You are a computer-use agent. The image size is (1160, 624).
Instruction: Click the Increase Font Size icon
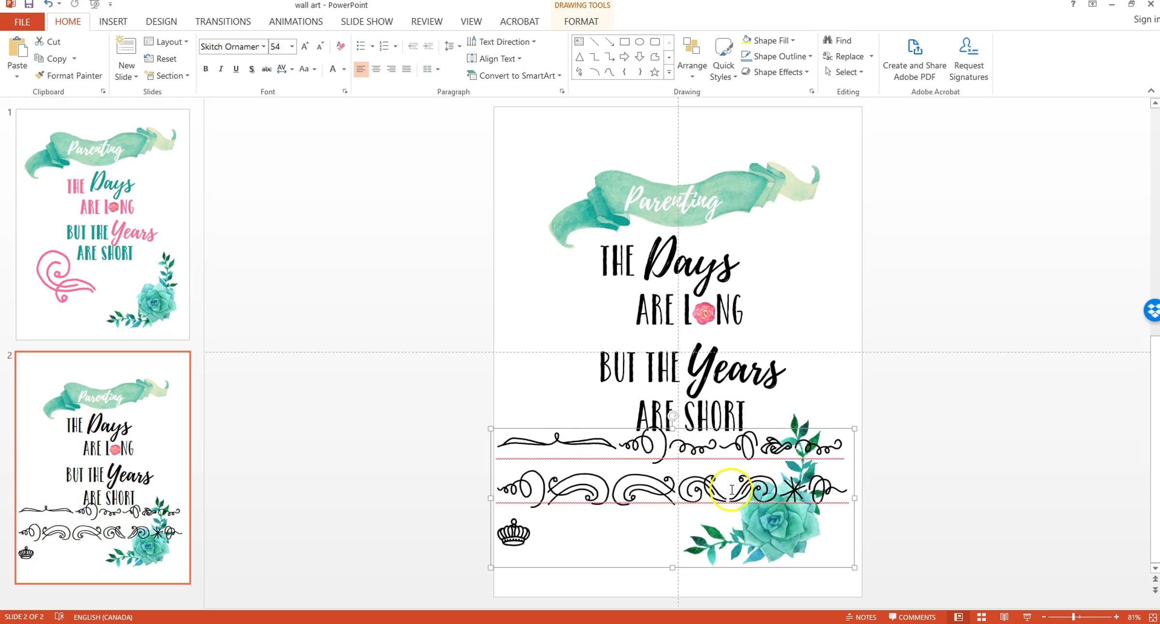(x=304, y=46)
